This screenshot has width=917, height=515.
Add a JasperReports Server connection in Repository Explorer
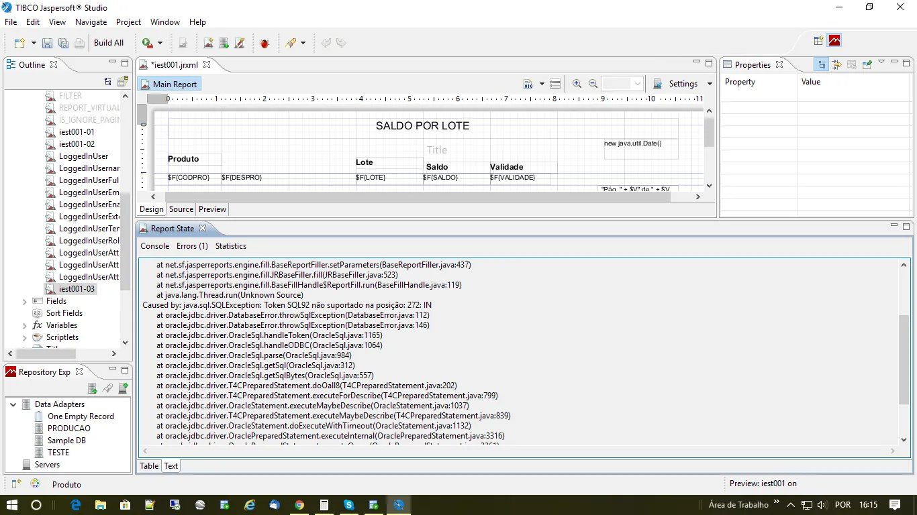point(124,388)
